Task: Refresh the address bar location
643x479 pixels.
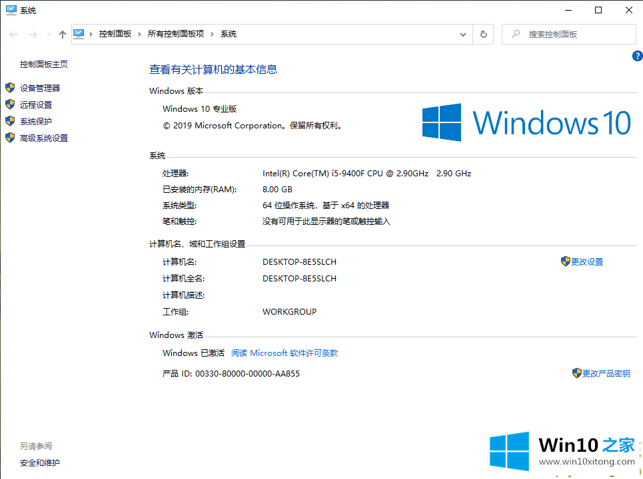Action: [484, 34]
